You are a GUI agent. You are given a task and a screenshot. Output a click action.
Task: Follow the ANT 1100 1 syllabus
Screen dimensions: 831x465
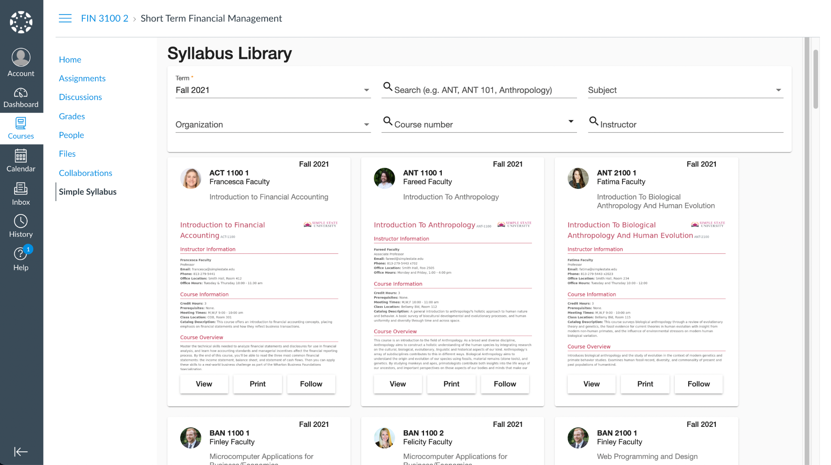click(x=505, y=384)
